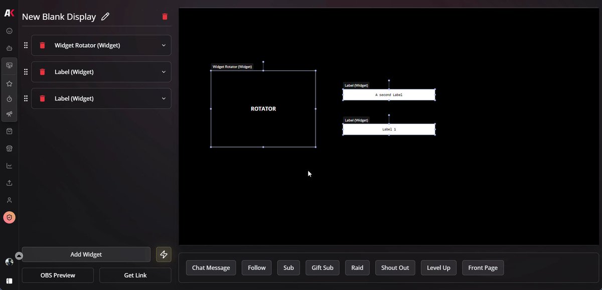602x290 pixels.
Task: Click the rotation handle above 'Label 1'
Action: click(x=389, y=115)
